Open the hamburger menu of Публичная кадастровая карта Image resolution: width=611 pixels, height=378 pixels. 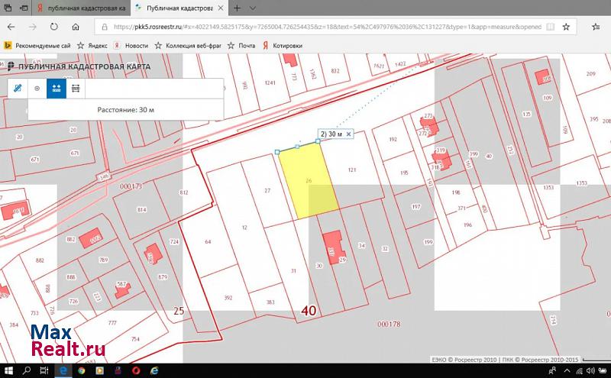click(x=9, y=66)
